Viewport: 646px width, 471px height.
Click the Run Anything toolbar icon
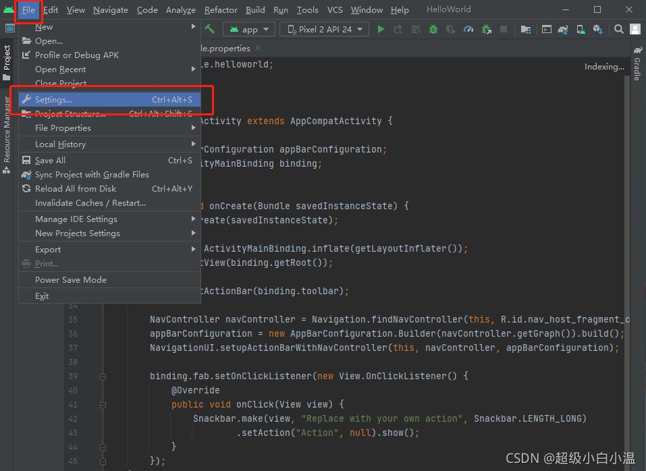point(547,29)
